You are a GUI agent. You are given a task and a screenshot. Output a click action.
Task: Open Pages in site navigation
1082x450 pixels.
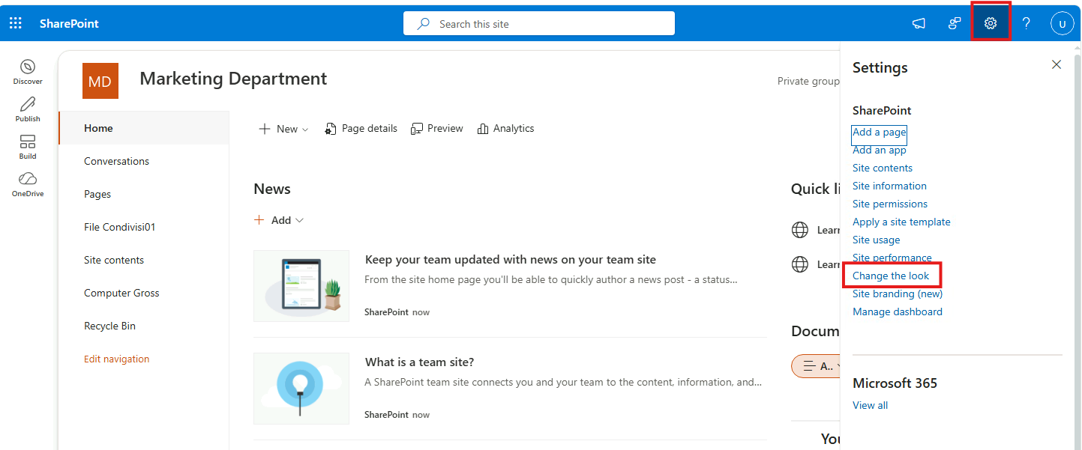(x=97, y=194)
